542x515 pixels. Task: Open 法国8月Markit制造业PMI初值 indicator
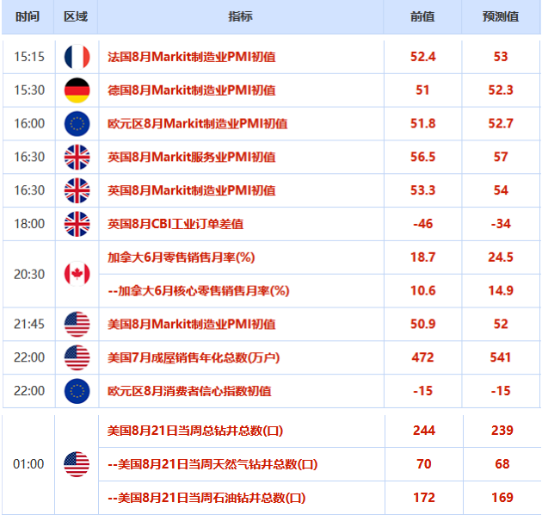[191, 57]
